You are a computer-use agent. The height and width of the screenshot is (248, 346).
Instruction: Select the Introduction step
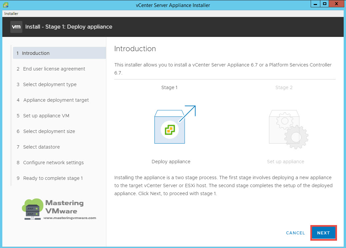(59, 53)
